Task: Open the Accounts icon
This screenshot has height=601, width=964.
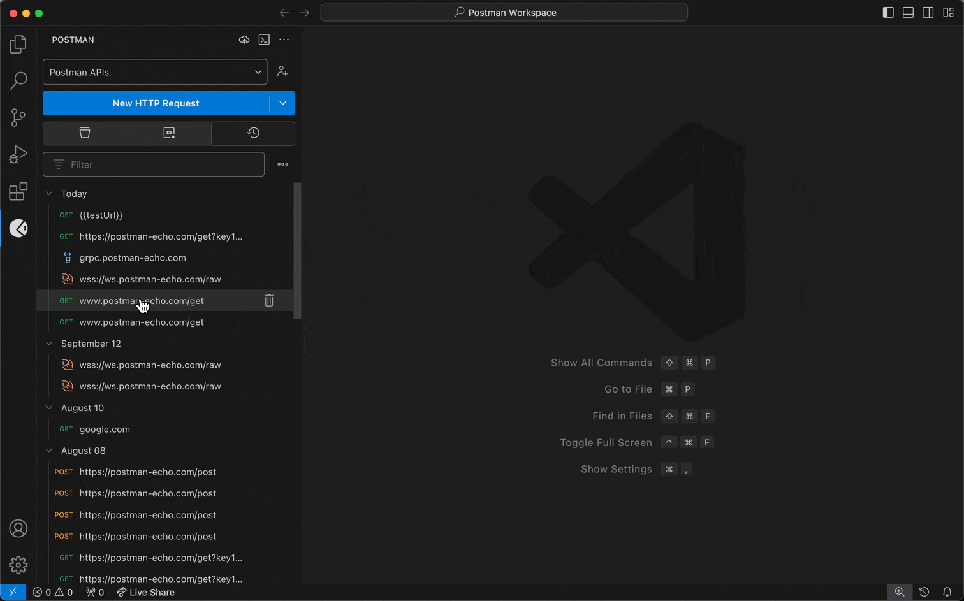Action: tap(18, 528)
